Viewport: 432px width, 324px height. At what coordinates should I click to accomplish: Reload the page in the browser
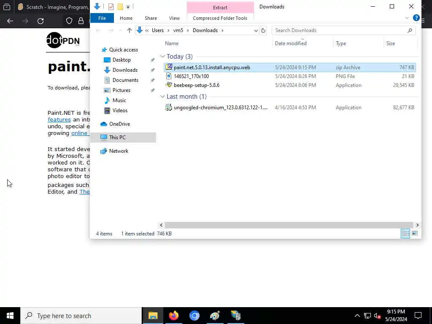pos(40,21)
